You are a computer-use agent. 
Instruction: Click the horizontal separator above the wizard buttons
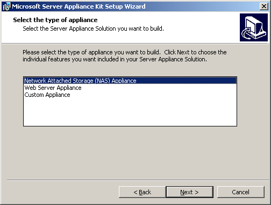tap(135, 180)
